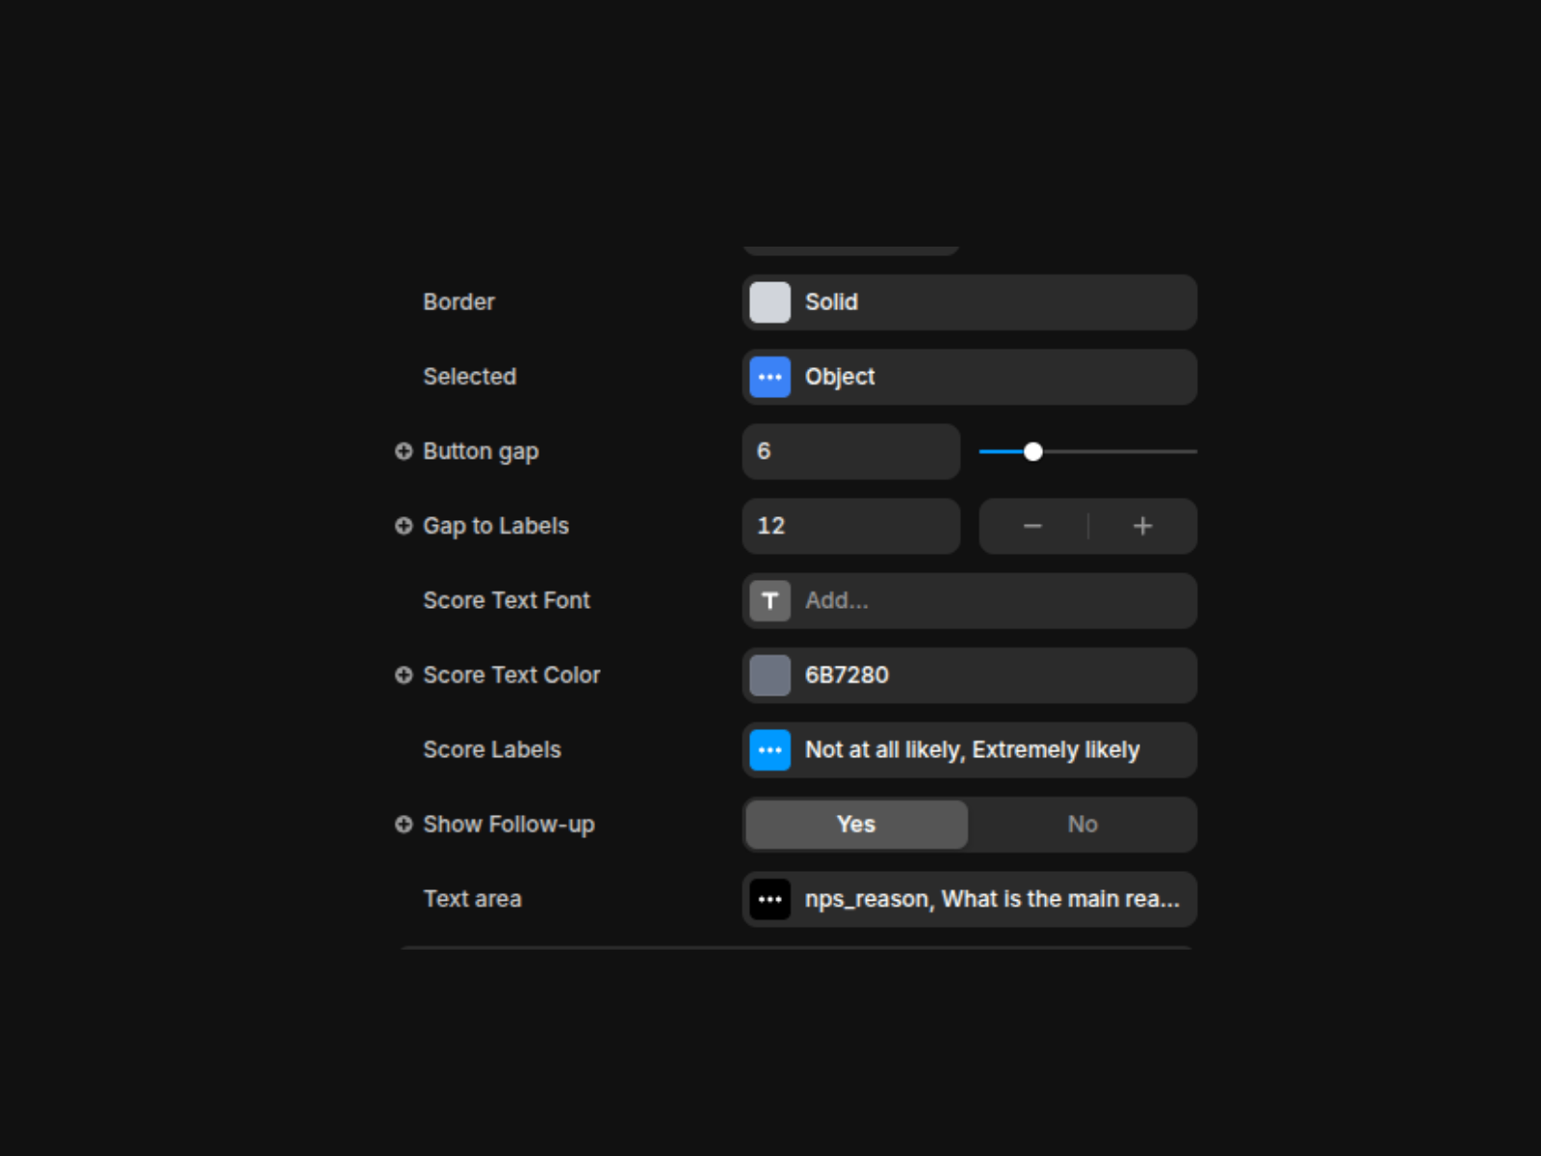
Task: Click the Score Text Color 6B7280 swatch
Action: coord(770,675)
